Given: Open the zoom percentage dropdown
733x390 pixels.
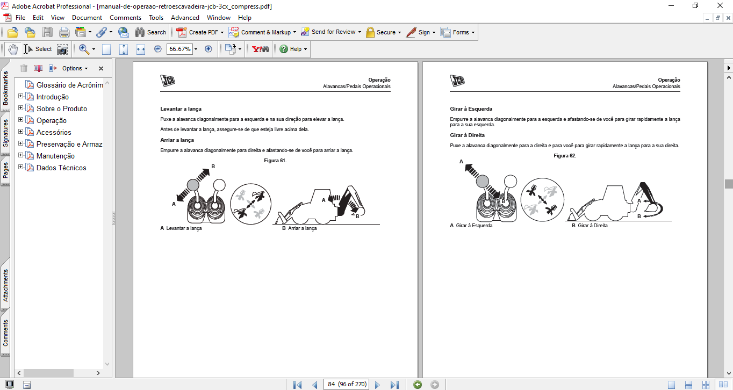Looking at the screenshot, I should [196, 49].
